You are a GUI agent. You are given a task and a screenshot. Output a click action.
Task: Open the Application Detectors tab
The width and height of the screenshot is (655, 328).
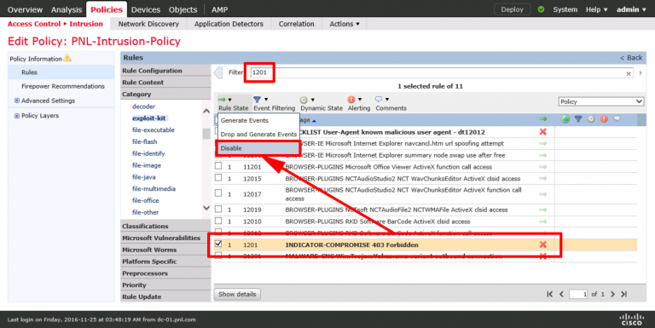pyautogui.click(x=229, y=24)
